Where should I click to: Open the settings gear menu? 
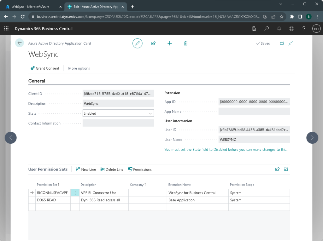coord(291,29)
